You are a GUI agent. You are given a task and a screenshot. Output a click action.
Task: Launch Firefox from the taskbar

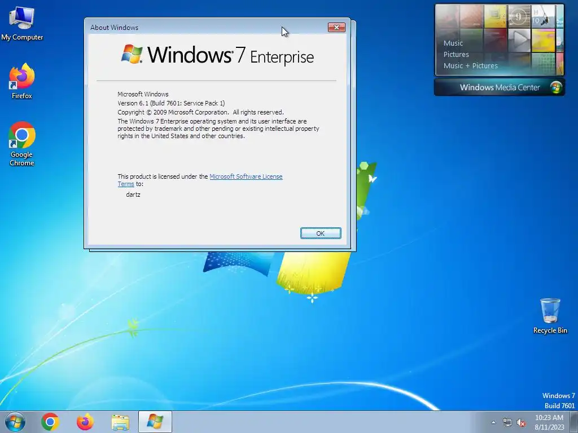pyautogui.click(x=85, y=422)
